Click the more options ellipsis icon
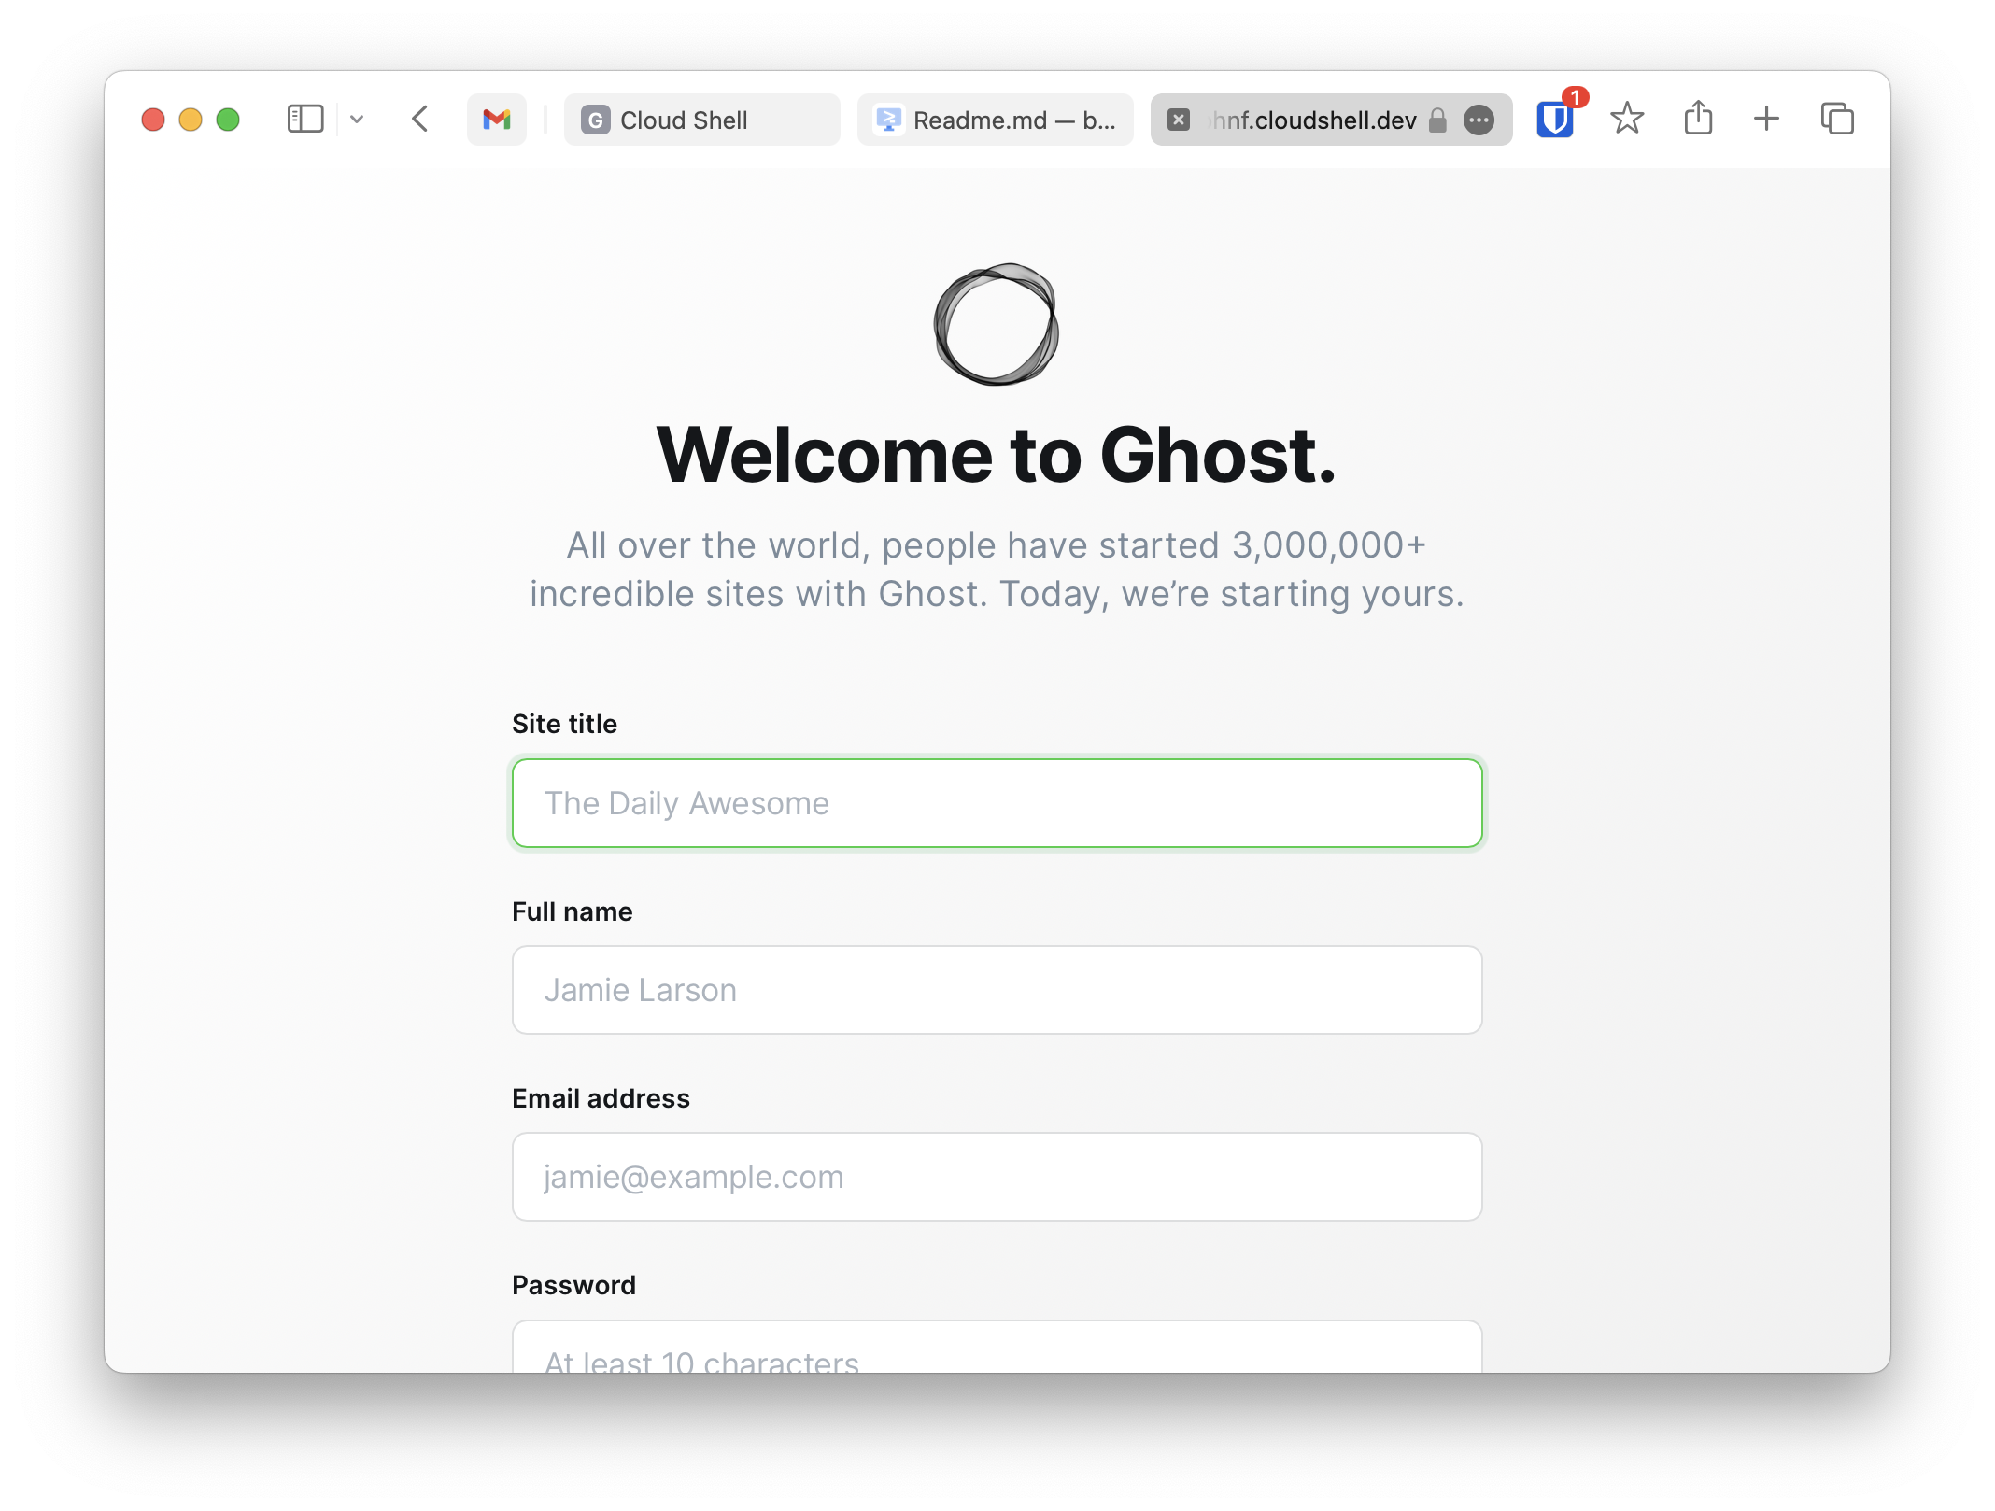This screenshot has height=1511, width=1995. pos(1478,119)
